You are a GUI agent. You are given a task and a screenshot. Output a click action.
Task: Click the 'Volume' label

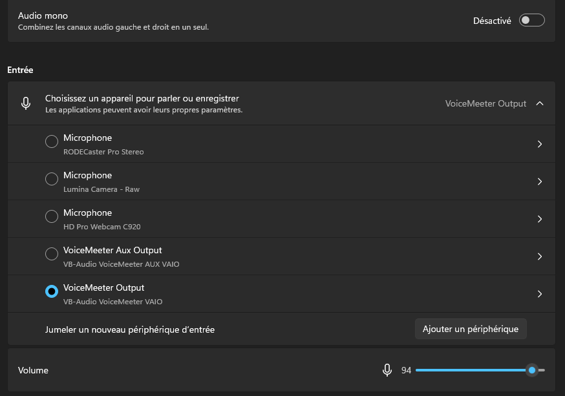click(33, 370)
